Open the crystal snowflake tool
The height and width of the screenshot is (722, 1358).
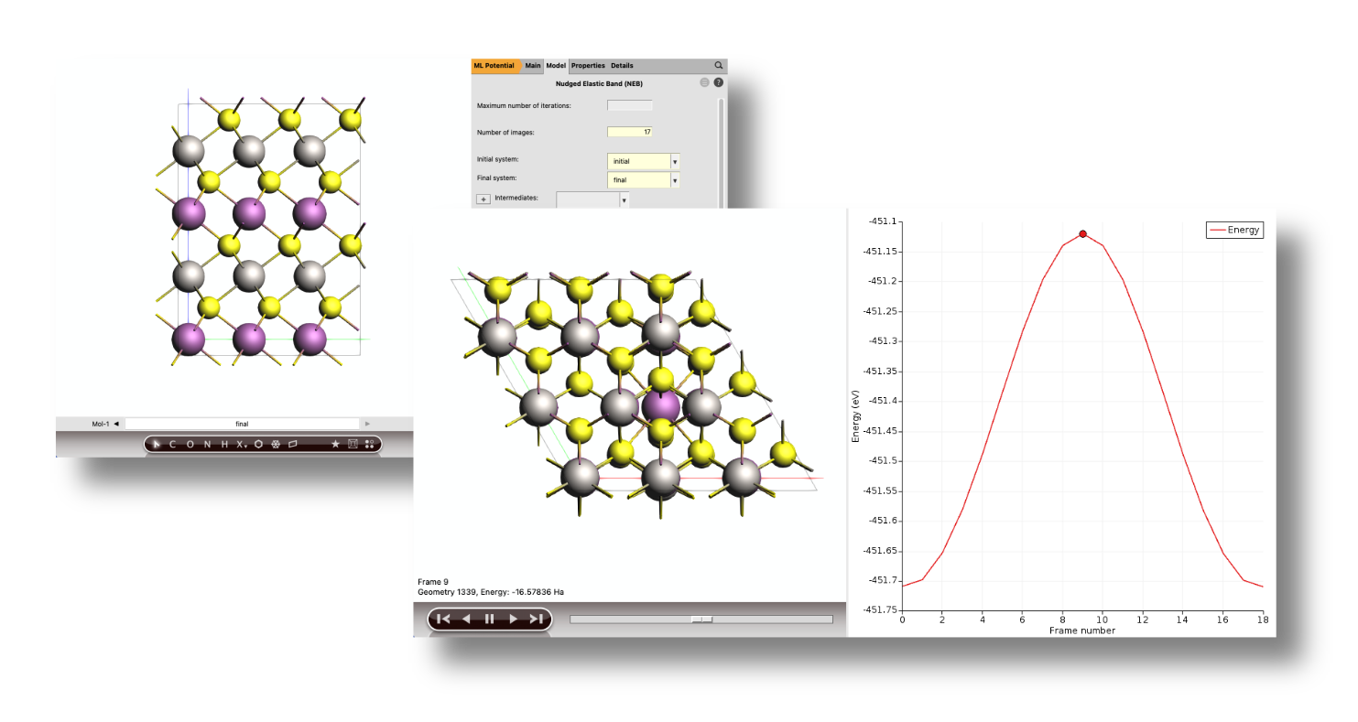point(276,445)
